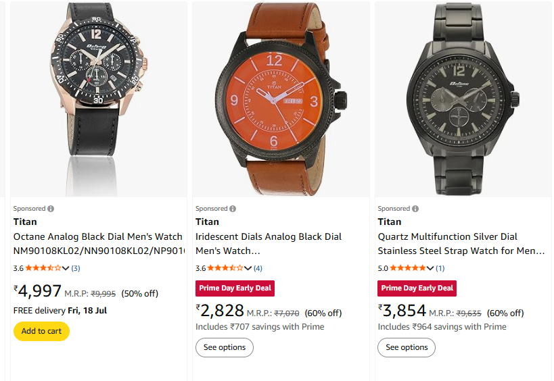The width and height of the screenshot is (554, 381).
Task: Click the Sponsored info icon on Quartz watch
Action: [x=415, y=209]
